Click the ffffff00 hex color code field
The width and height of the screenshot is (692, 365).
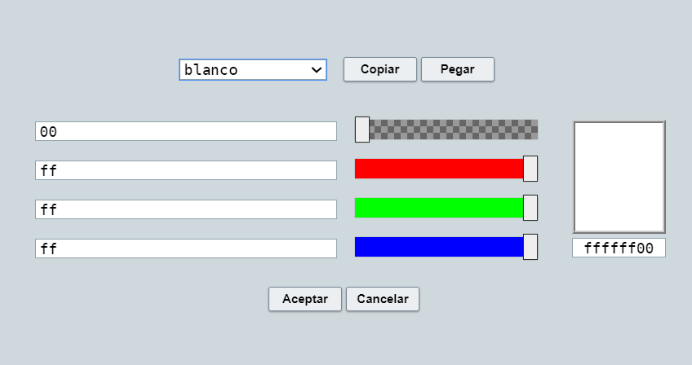[x=619, y=248]
